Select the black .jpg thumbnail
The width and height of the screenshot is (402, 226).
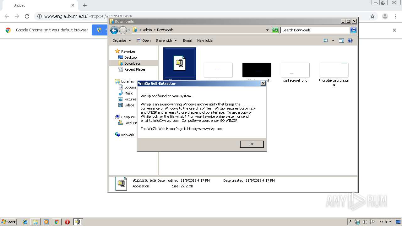(x=257, y=70)
